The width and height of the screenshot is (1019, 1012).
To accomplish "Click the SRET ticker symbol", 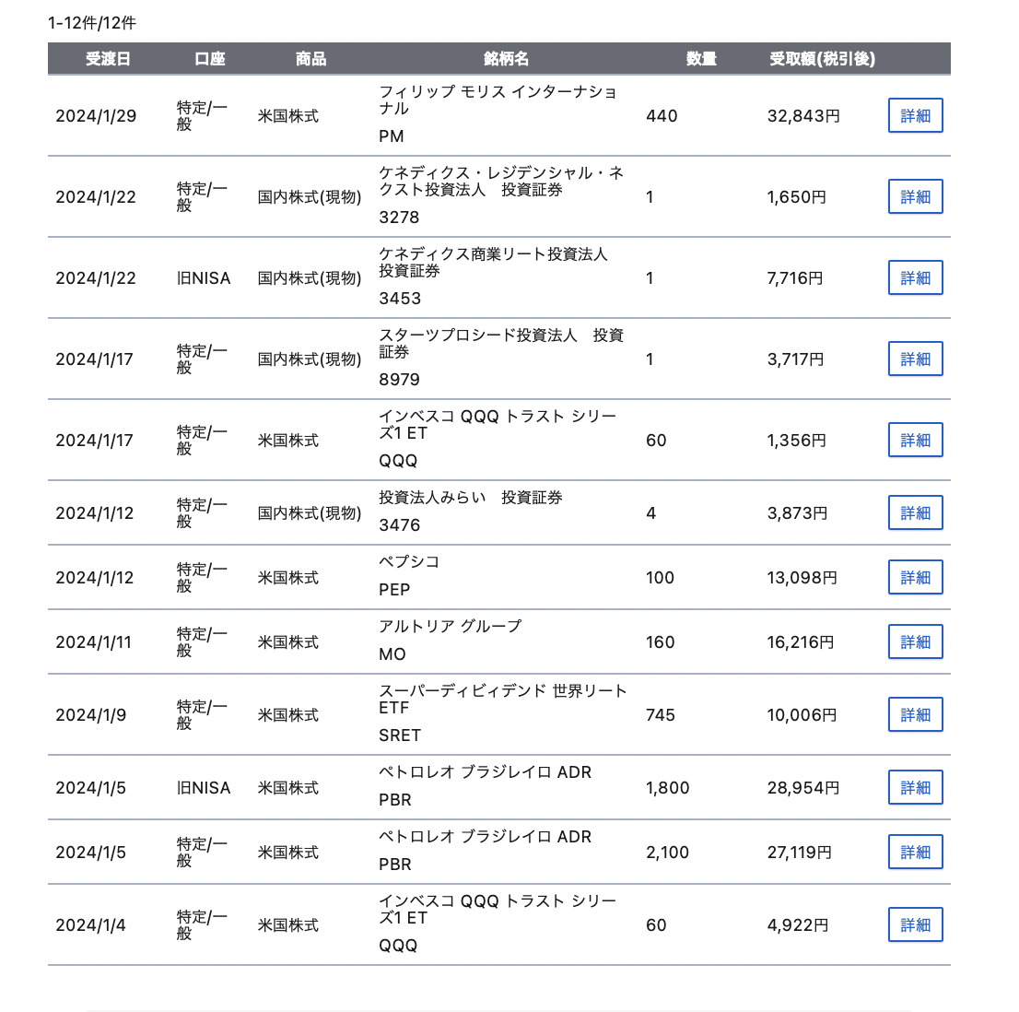I will tap(400, 735).
